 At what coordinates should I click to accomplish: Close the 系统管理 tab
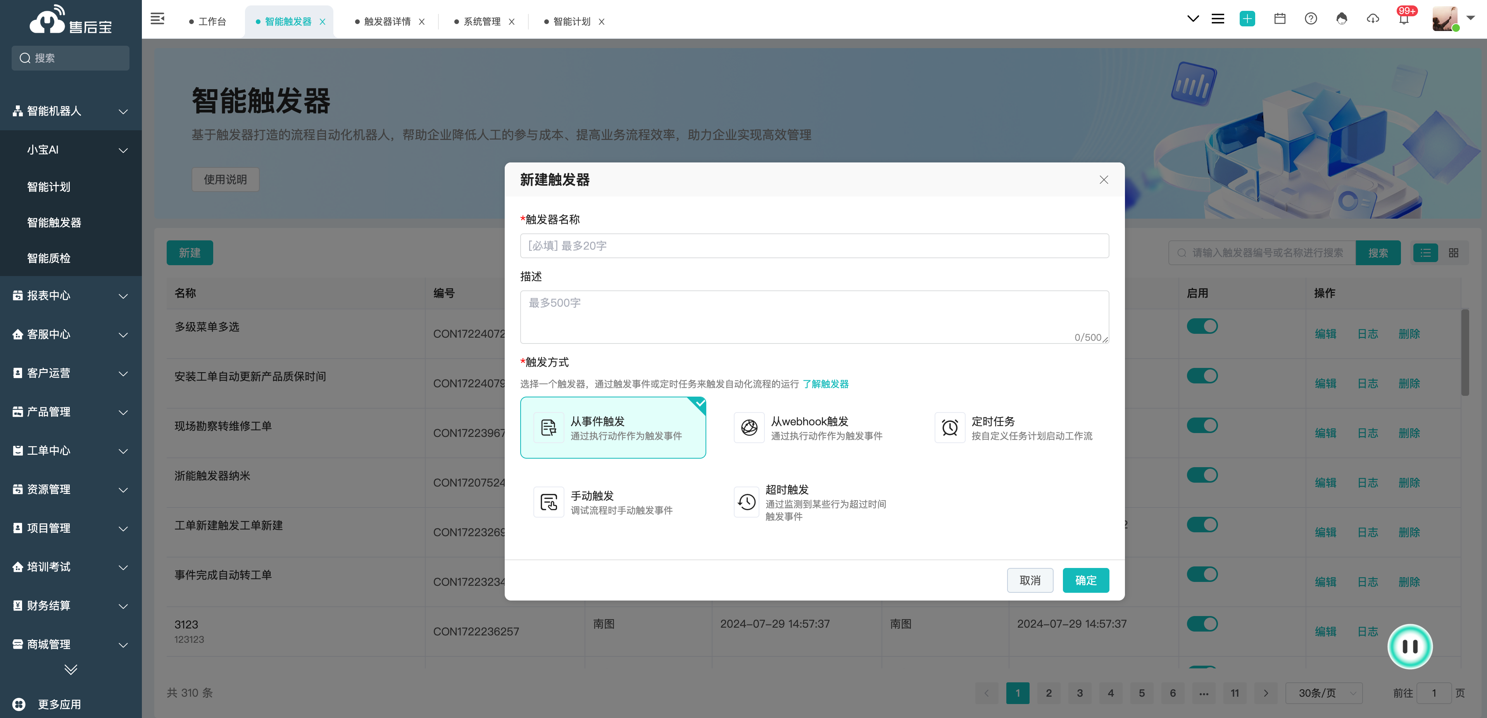click(x=511, y=22)
